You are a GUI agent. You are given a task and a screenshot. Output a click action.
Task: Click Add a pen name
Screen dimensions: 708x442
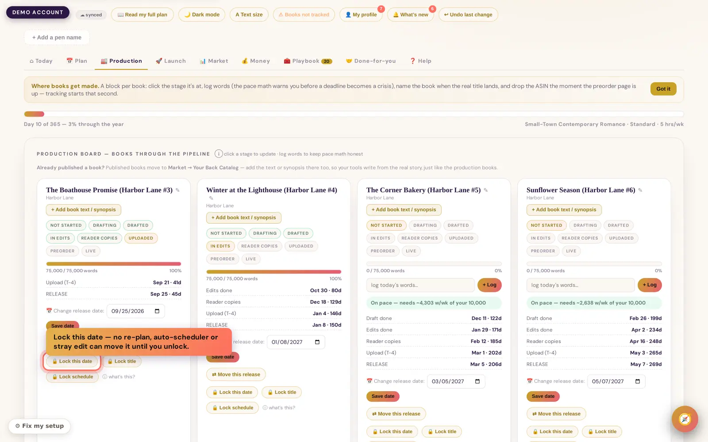[x=57, y=38]
